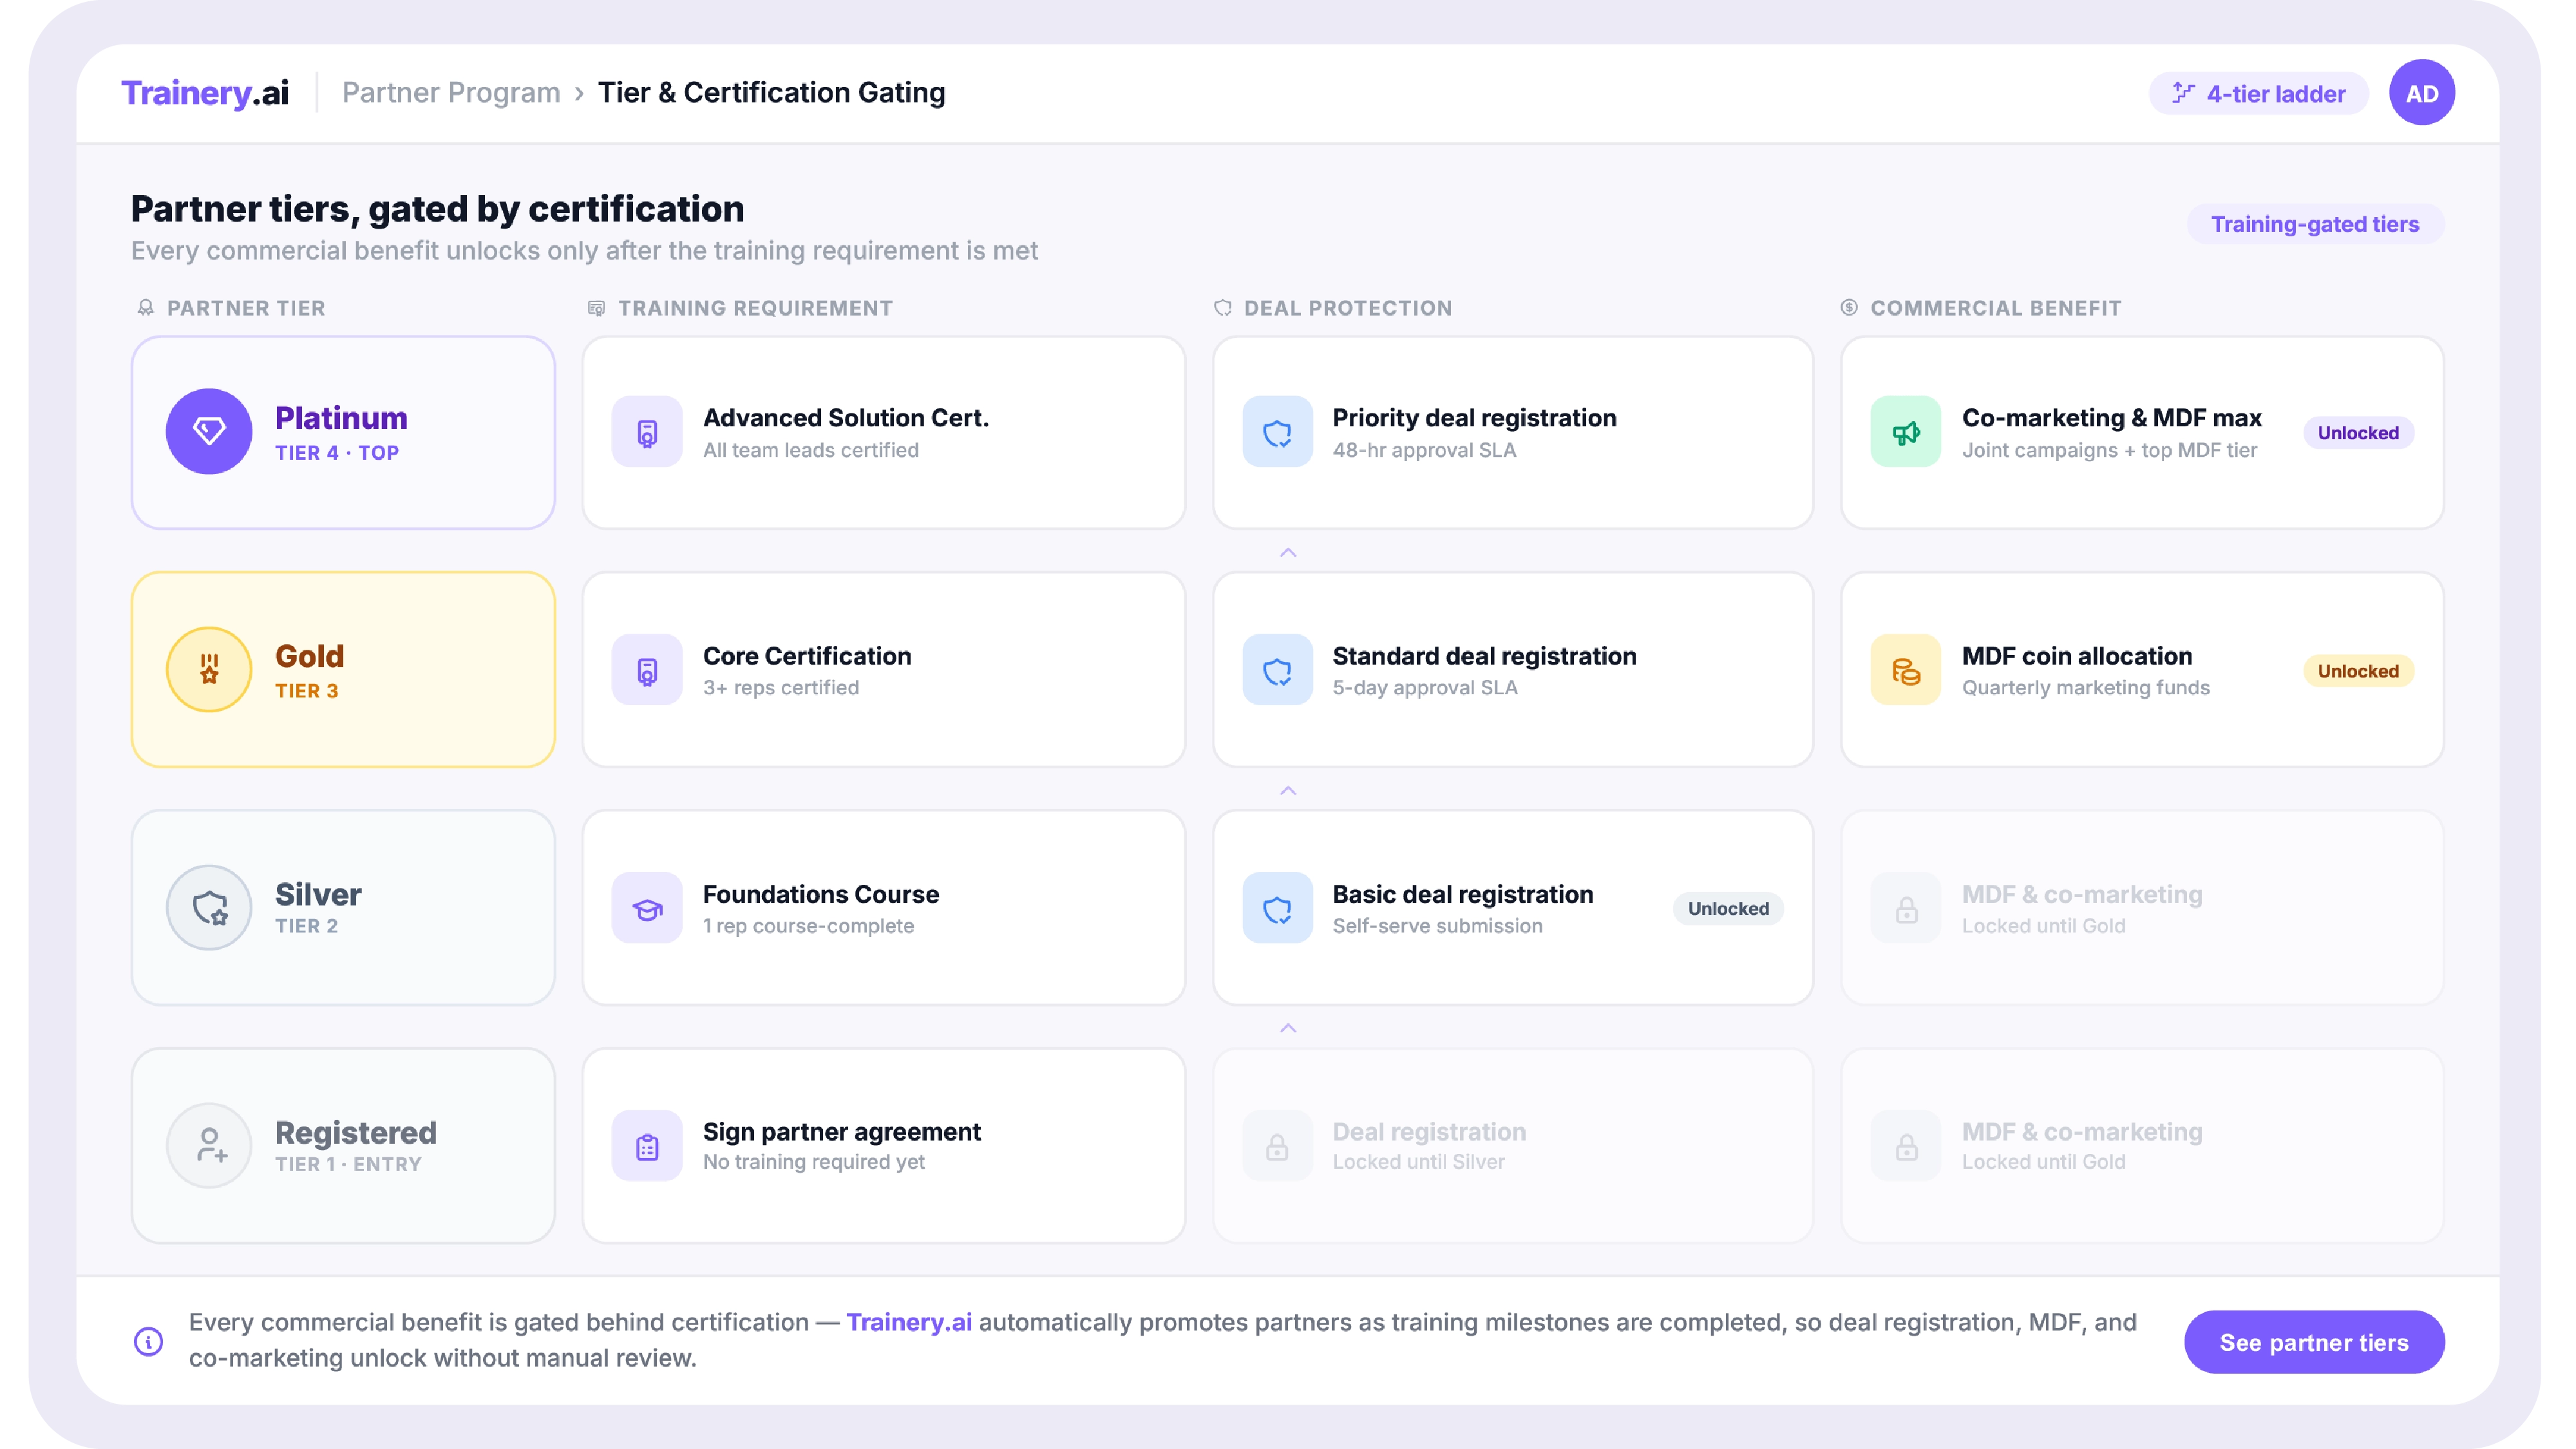Click the lock icon beside Deal registration
2576x1449 pixels.
click(x=1277, y=1146)
